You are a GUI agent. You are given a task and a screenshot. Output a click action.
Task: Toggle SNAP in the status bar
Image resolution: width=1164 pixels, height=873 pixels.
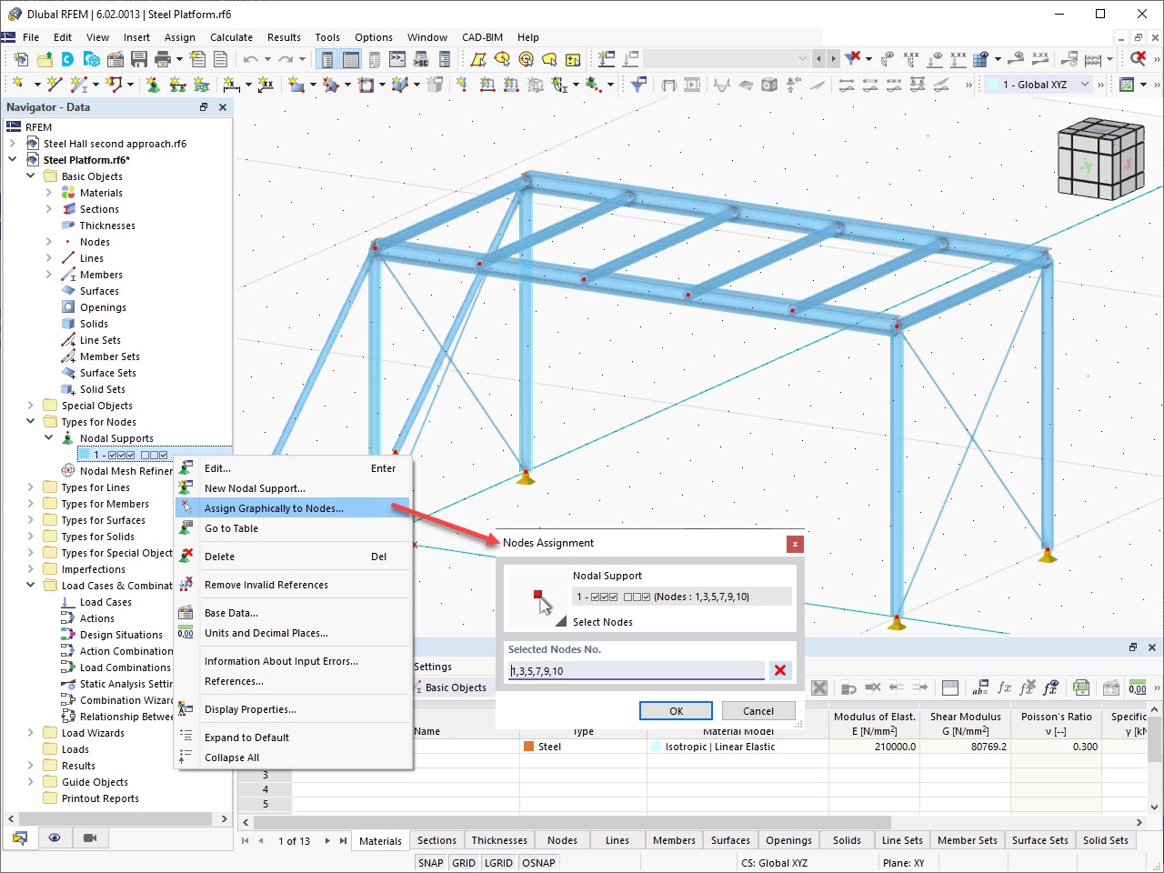click(431, 863)
